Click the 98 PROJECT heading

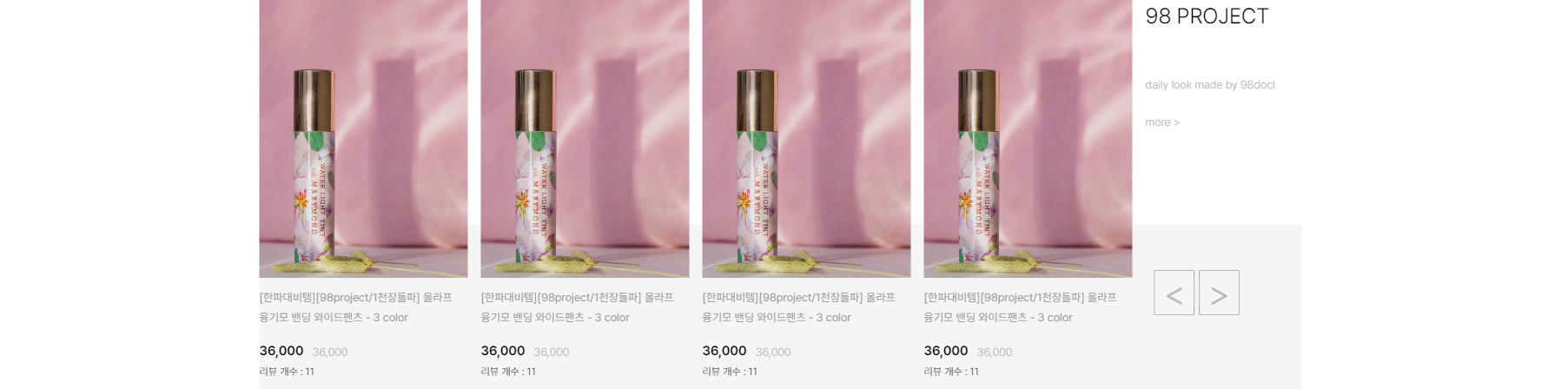[x=1207, y=16]
